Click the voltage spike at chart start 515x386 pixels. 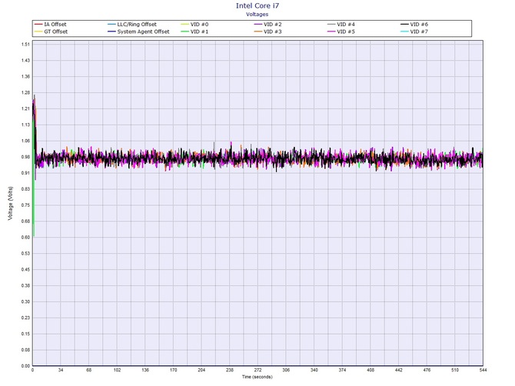coord(34,165)
